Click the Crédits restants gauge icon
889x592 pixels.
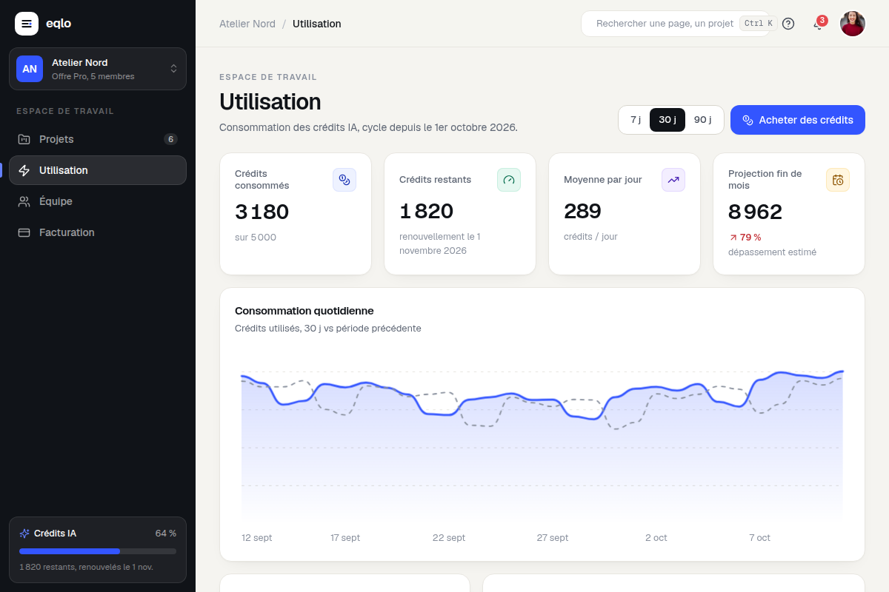pyautogui.click(x=509, y=180)
